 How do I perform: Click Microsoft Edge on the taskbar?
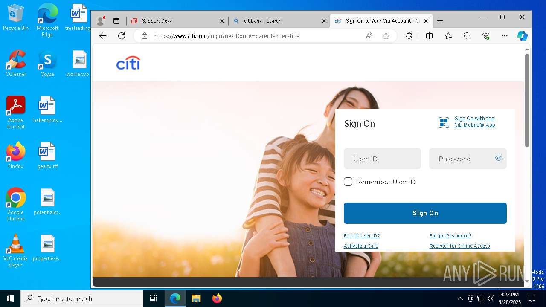(175, 298)
